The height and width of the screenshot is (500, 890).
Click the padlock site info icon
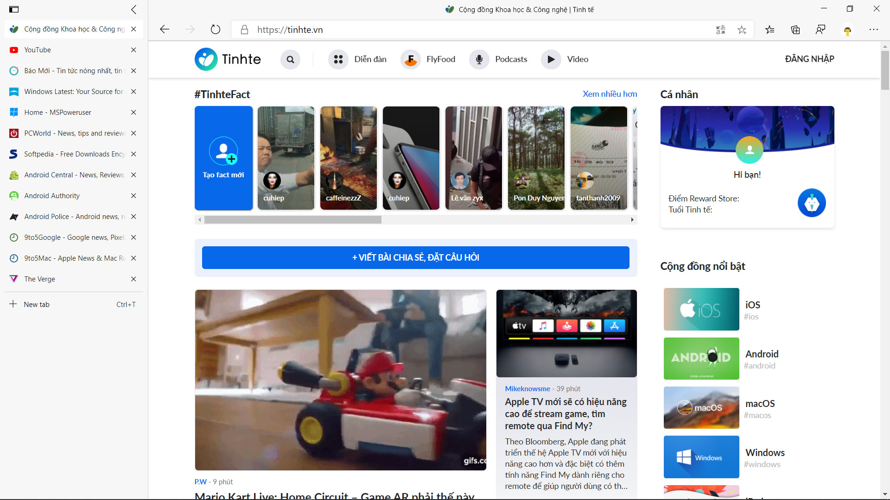coord(244,30)
